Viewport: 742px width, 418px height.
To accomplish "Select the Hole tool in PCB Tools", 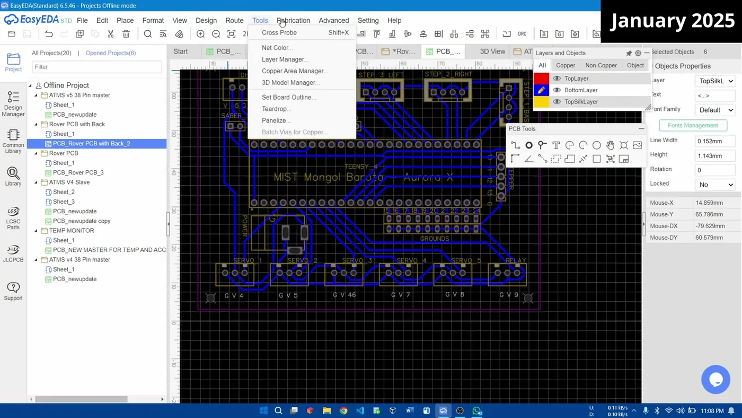I will click(x=624, y=145).
